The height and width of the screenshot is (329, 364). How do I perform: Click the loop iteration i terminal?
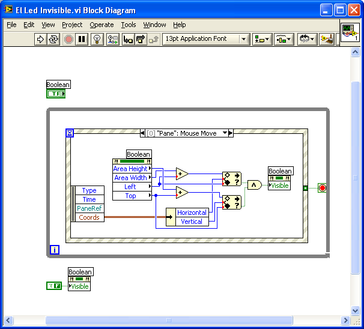coord(55,250)
